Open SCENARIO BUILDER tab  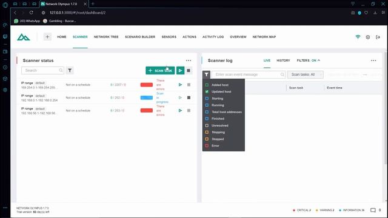[x=140, y=37]
